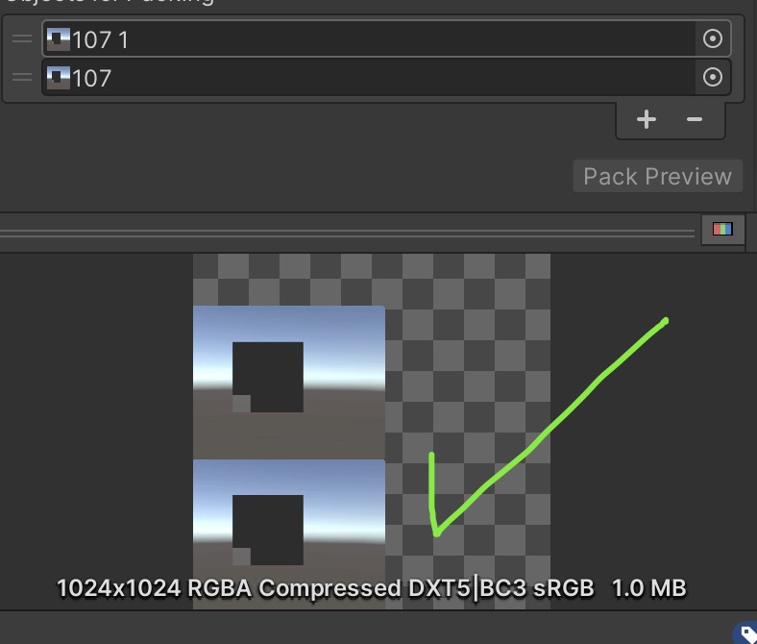757x644 pixels.
Task: Collapse the Objects for Packing list header
Action: tap(106, 2)
